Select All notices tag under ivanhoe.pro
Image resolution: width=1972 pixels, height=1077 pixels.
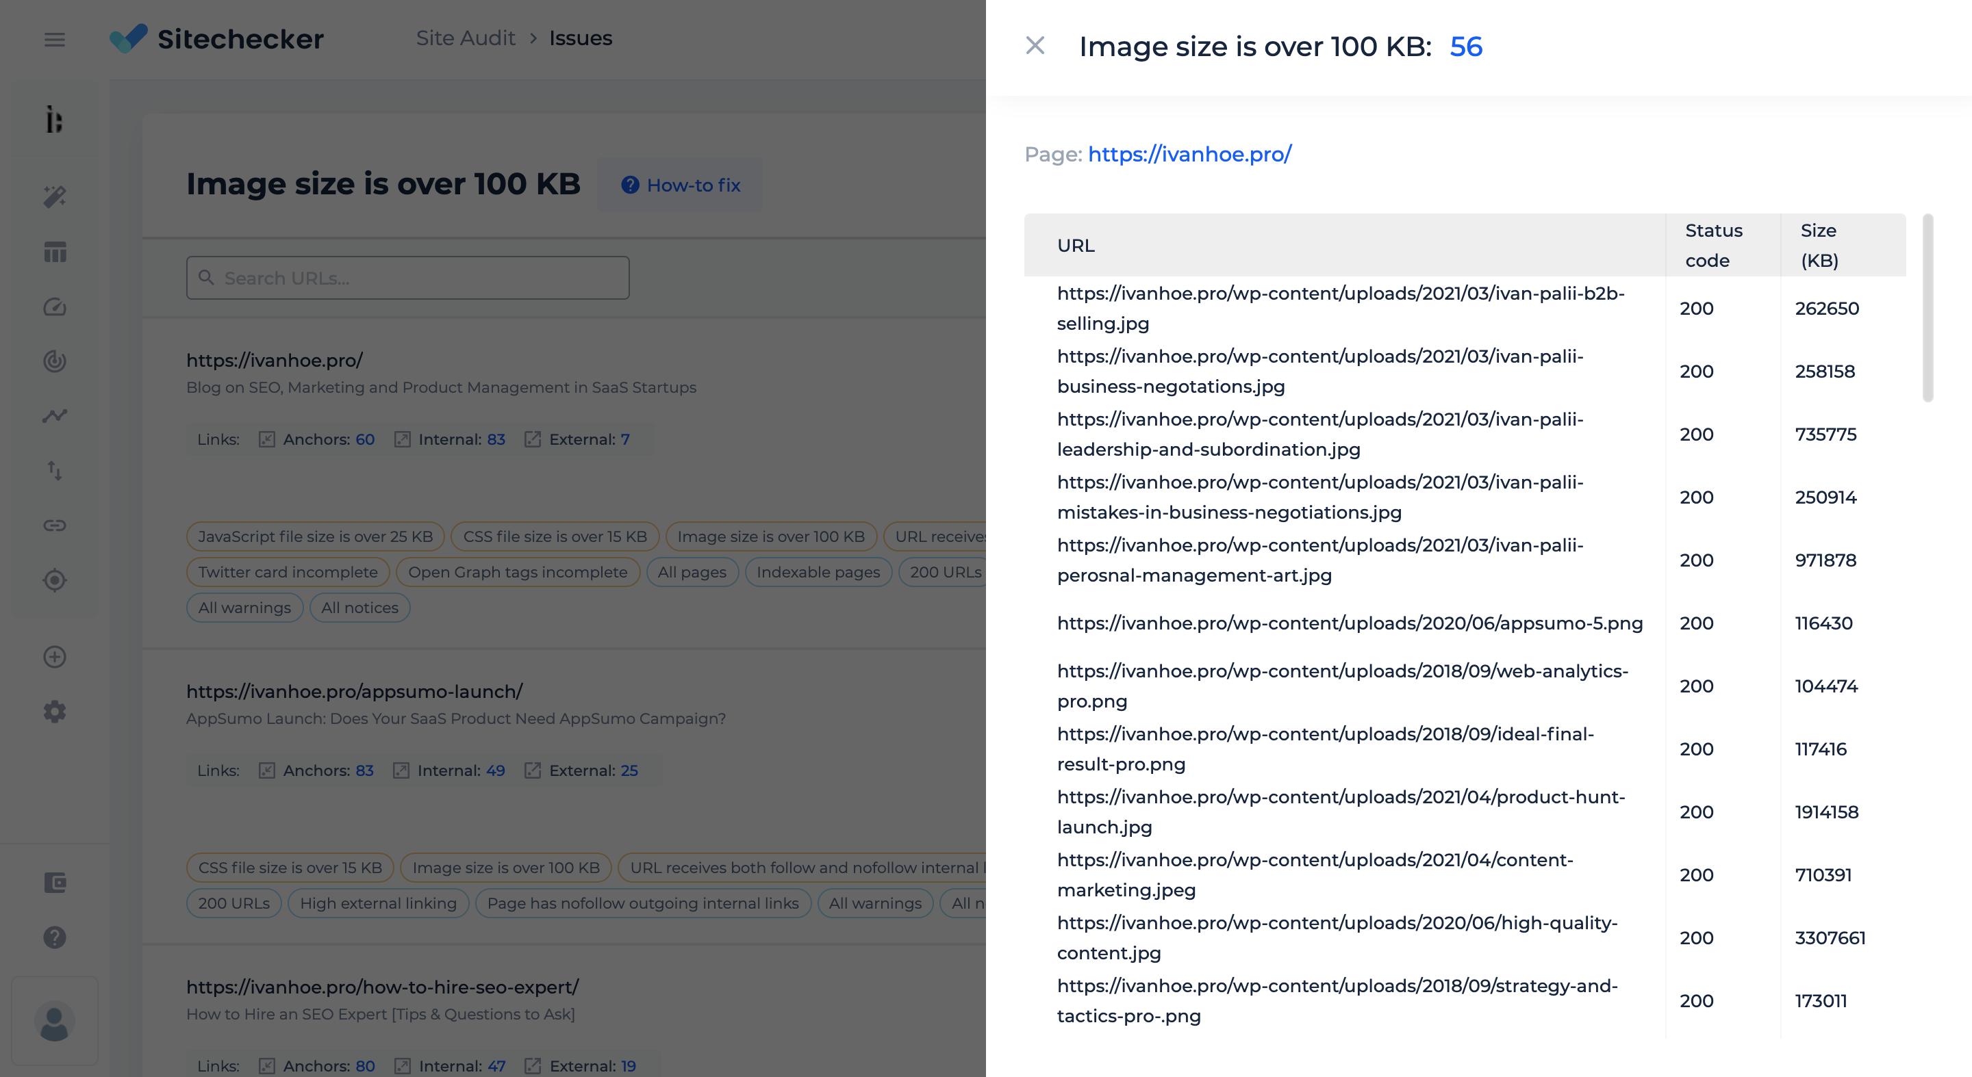[x=359, y=608]
